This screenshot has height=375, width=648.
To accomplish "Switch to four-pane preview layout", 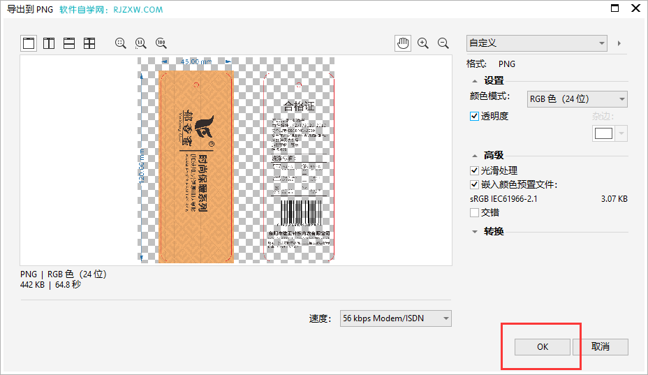I will pos(89,43).
